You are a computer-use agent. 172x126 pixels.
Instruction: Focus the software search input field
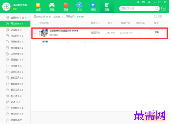click(137, 8)
